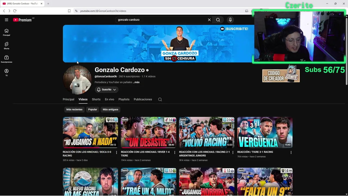The image size is (348, 196).
Task: Play the "EL NUEVO RACING NO ME GUSTA" thumbnail
Action: (91, 182)
